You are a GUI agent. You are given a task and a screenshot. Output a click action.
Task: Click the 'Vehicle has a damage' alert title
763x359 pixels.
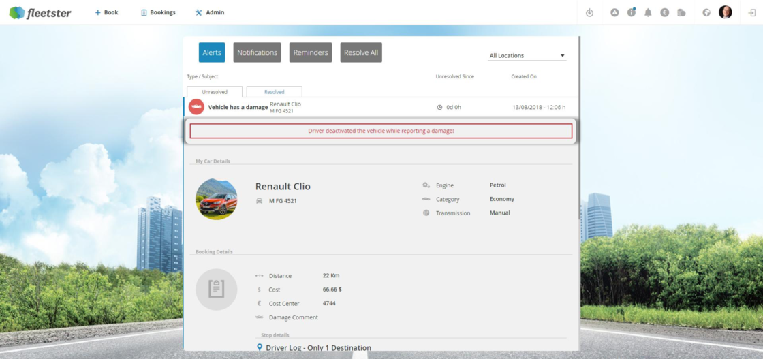(x=238, y=107)
